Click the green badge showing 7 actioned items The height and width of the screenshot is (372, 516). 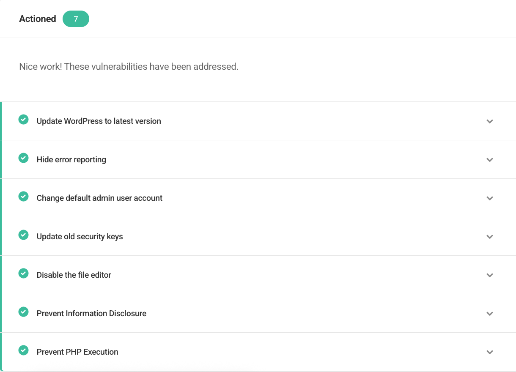click(76, 19)
